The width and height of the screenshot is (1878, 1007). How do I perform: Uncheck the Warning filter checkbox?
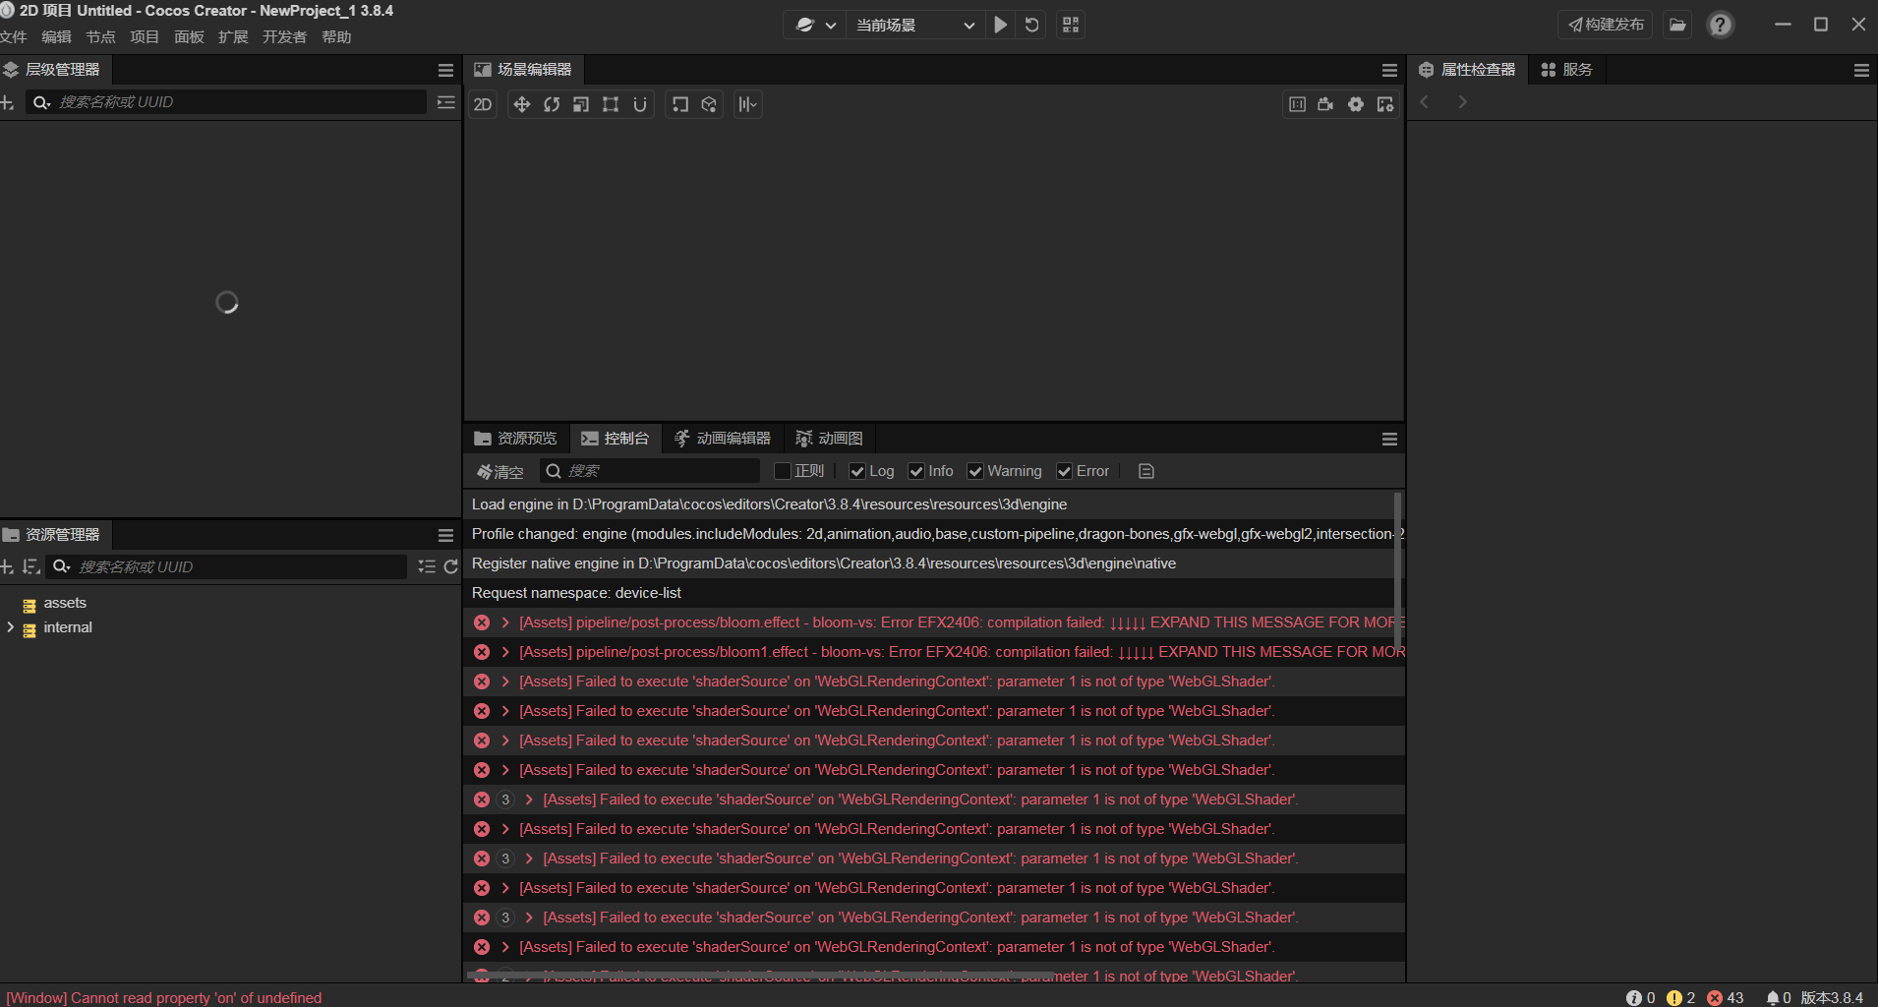coord(975,471)
